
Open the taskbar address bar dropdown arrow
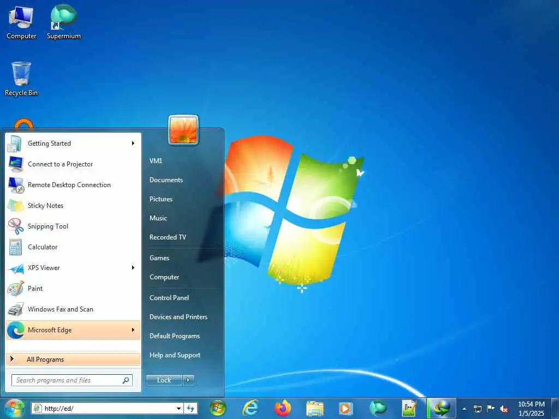179,408
